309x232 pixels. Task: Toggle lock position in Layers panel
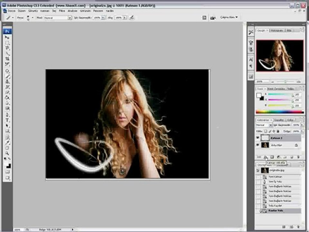274,131
